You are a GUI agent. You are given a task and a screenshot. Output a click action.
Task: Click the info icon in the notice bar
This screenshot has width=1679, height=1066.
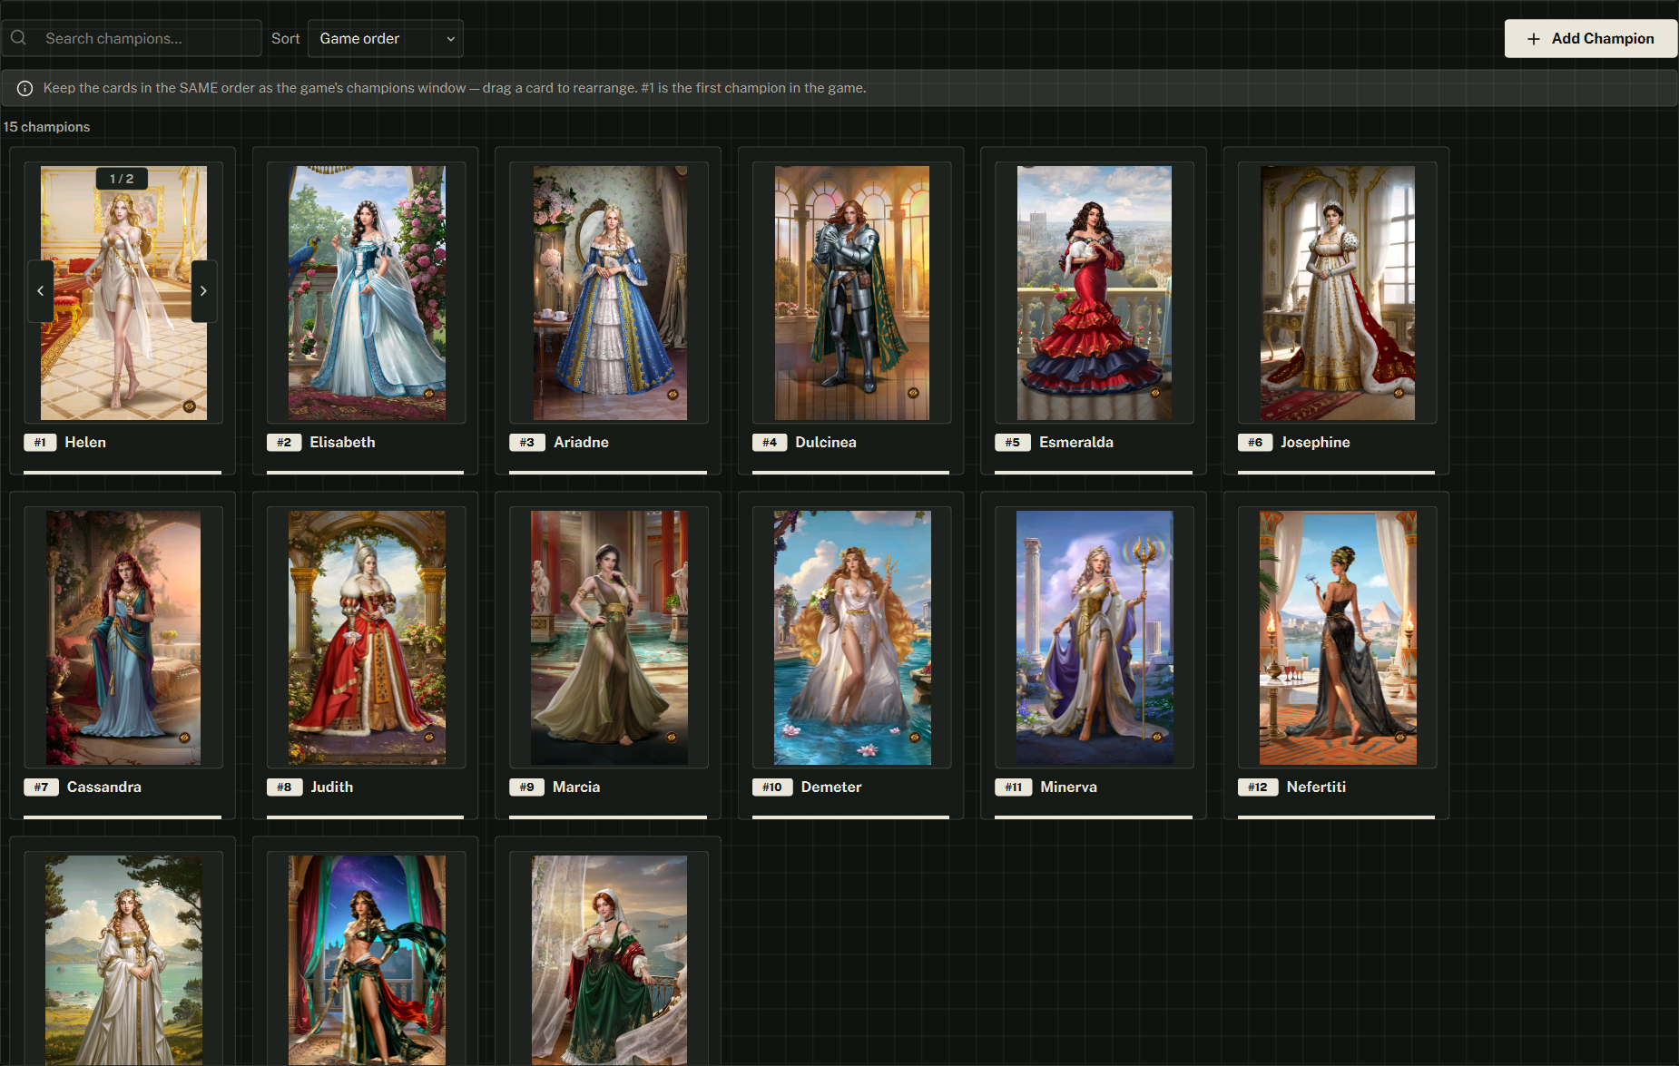pos(25,88)
